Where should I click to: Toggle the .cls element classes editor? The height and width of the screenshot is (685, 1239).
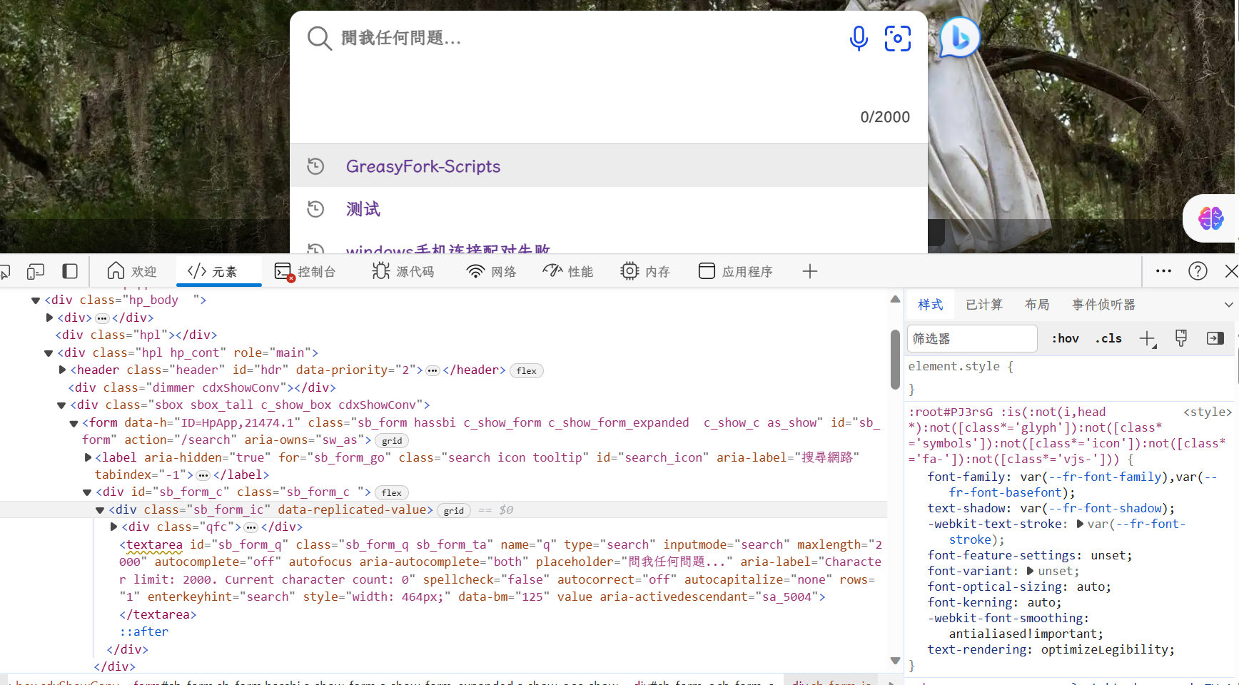tap(1108, 338)
